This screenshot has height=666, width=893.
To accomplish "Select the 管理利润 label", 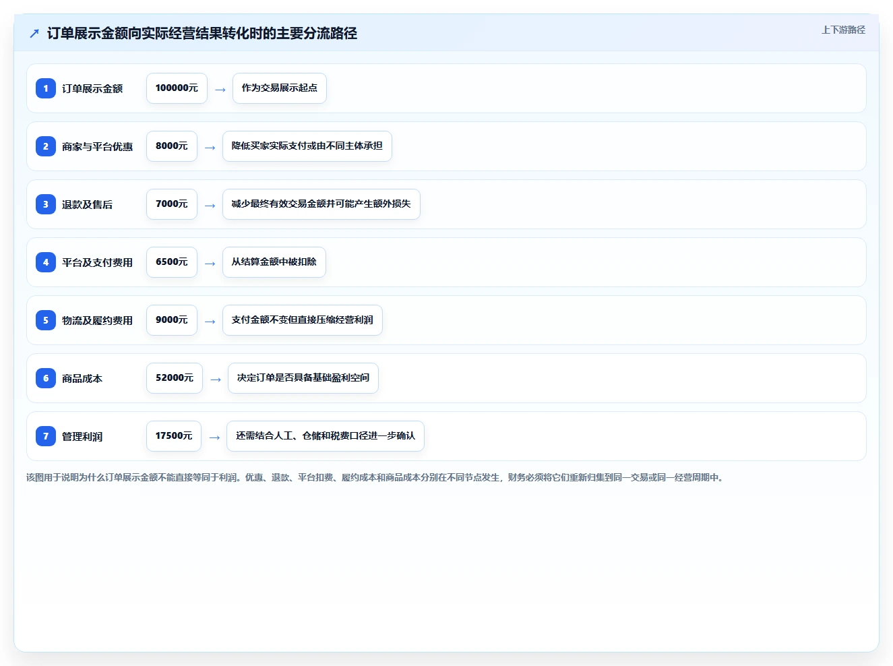I will point(82,436).
